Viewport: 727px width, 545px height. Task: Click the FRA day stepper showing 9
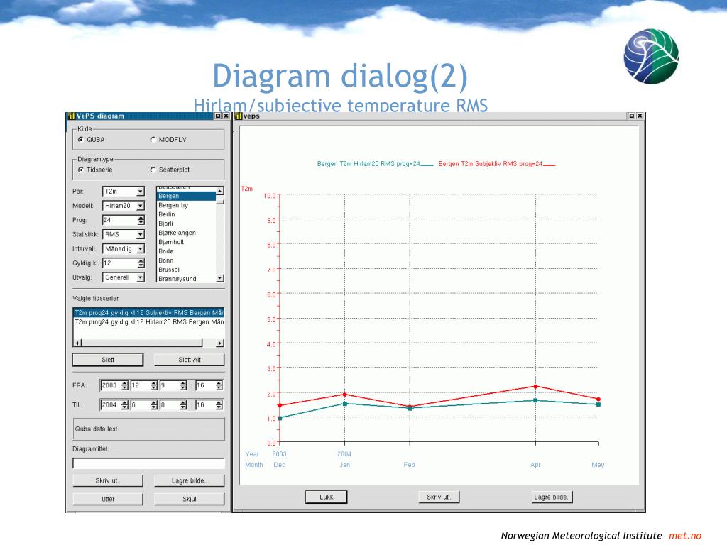tap(184, 385)
